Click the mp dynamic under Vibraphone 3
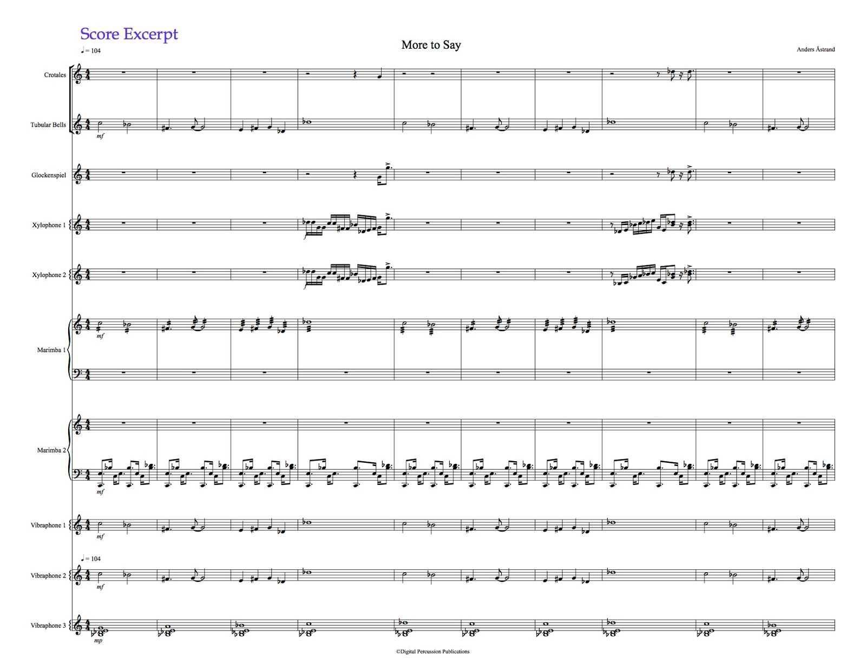The height and width of the screenshot is (669, 866). coord(98,641)
